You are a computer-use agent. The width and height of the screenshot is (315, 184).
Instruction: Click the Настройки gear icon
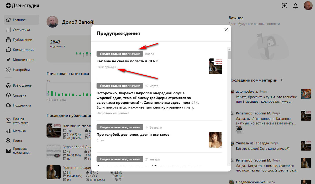point(8,70)
